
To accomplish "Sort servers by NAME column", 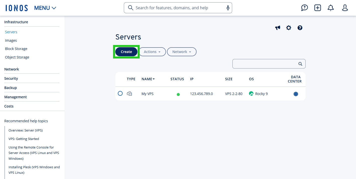I will point(148,79).
